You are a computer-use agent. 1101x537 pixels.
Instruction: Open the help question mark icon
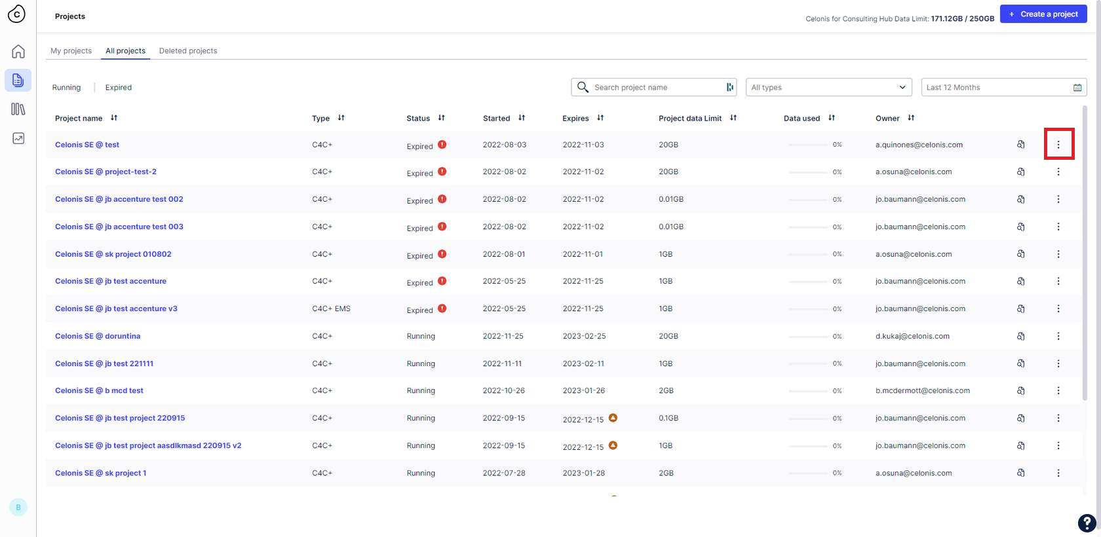click(x=1087, y=523)
